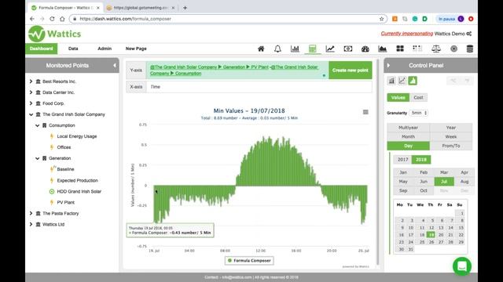Select the Day period option

(x=408, y=146)
